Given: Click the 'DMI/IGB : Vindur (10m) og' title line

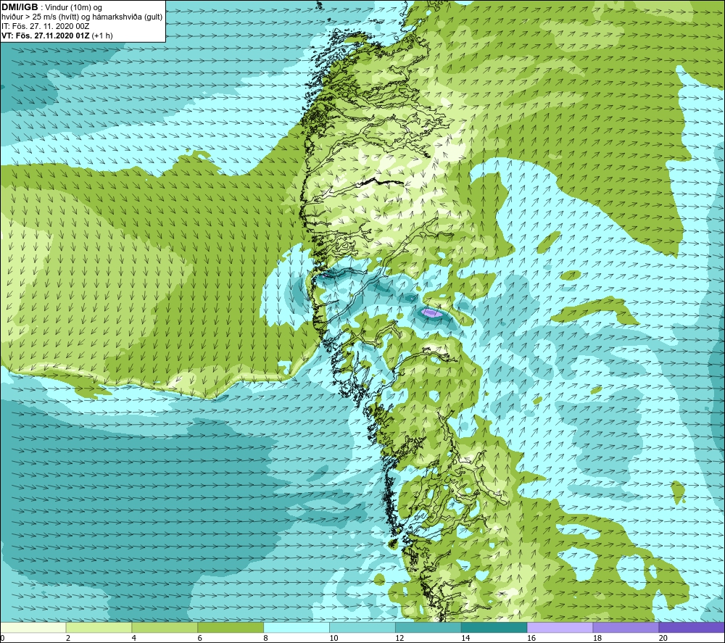Looking at the screenshot, I should tap(52, 7).
